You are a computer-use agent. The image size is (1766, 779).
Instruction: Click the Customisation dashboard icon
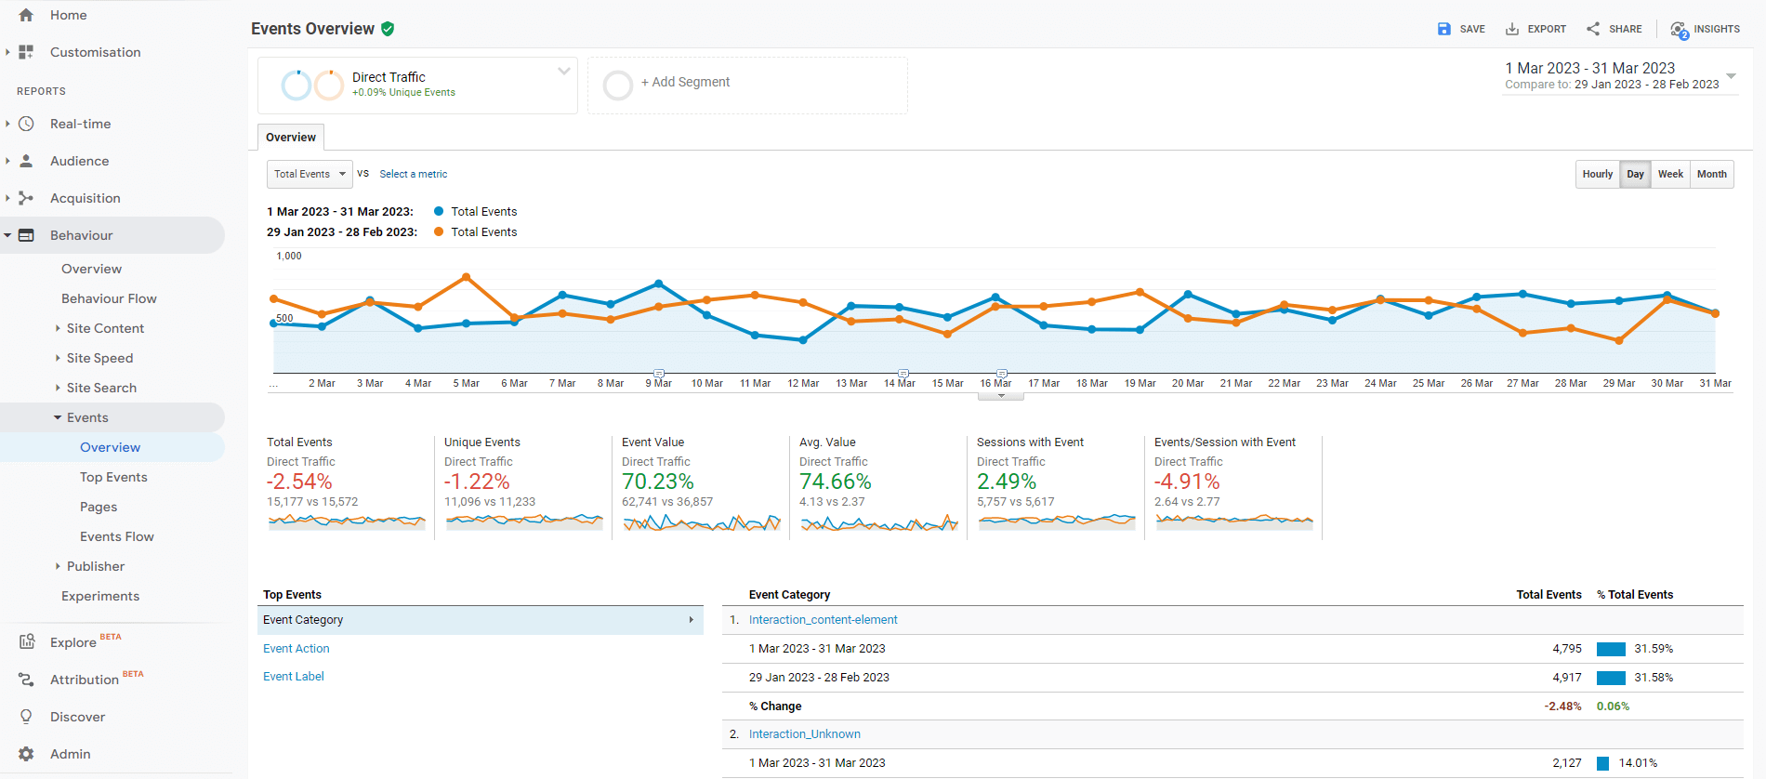26,52
